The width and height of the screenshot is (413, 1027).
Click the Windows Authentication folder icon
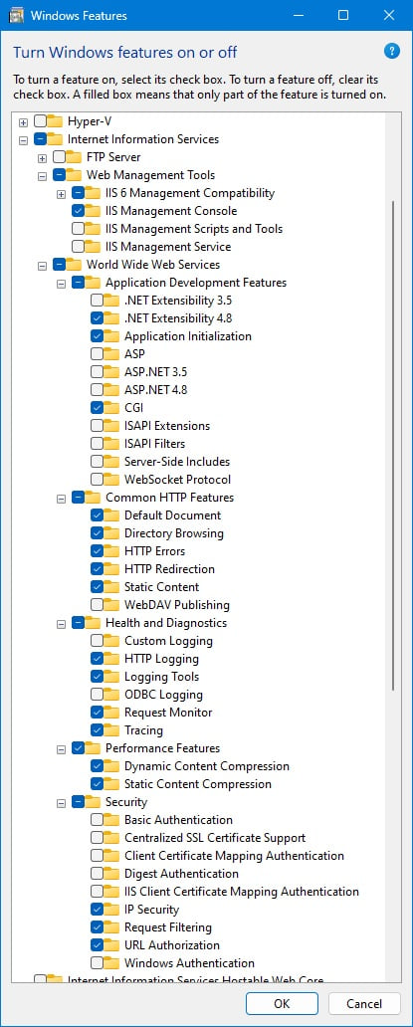coord(111,963)
